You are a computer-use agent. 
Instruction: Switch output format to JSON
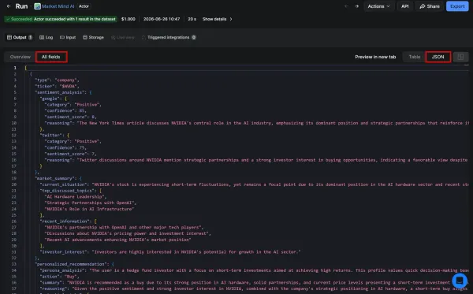click(438, 57)
